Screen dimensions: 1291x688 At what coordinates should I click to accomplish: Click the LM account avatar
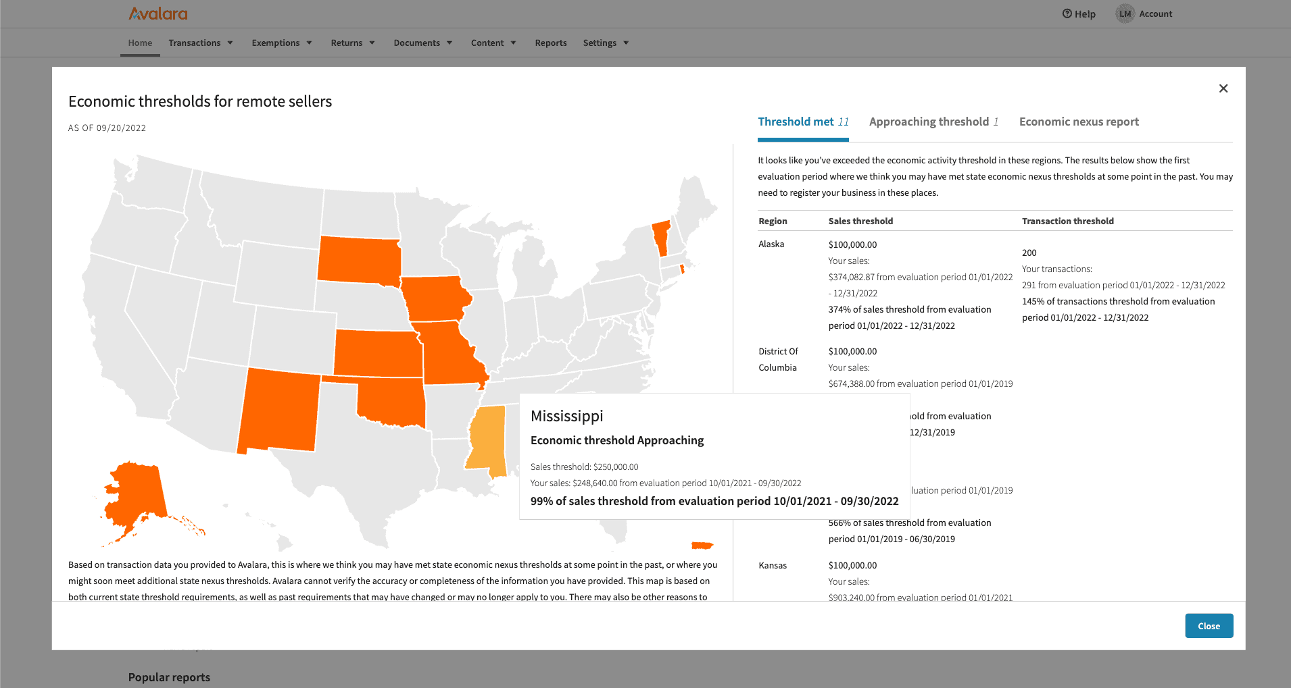pyautogui.click(x=1125, y=14)
